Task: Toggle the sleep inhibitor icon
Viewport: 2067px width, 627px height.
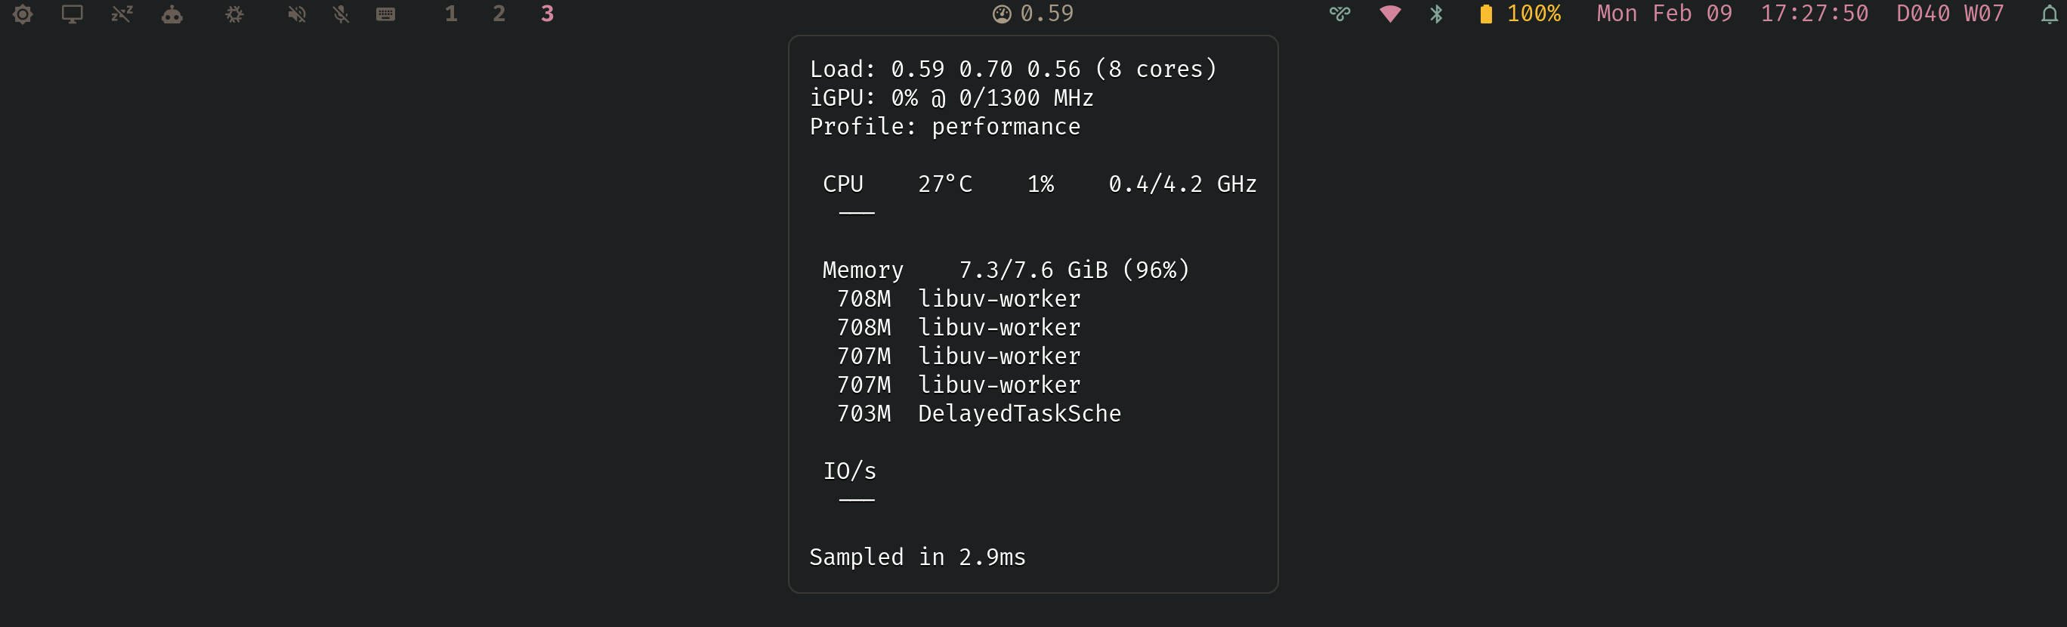Action: (x=122, y=14)
